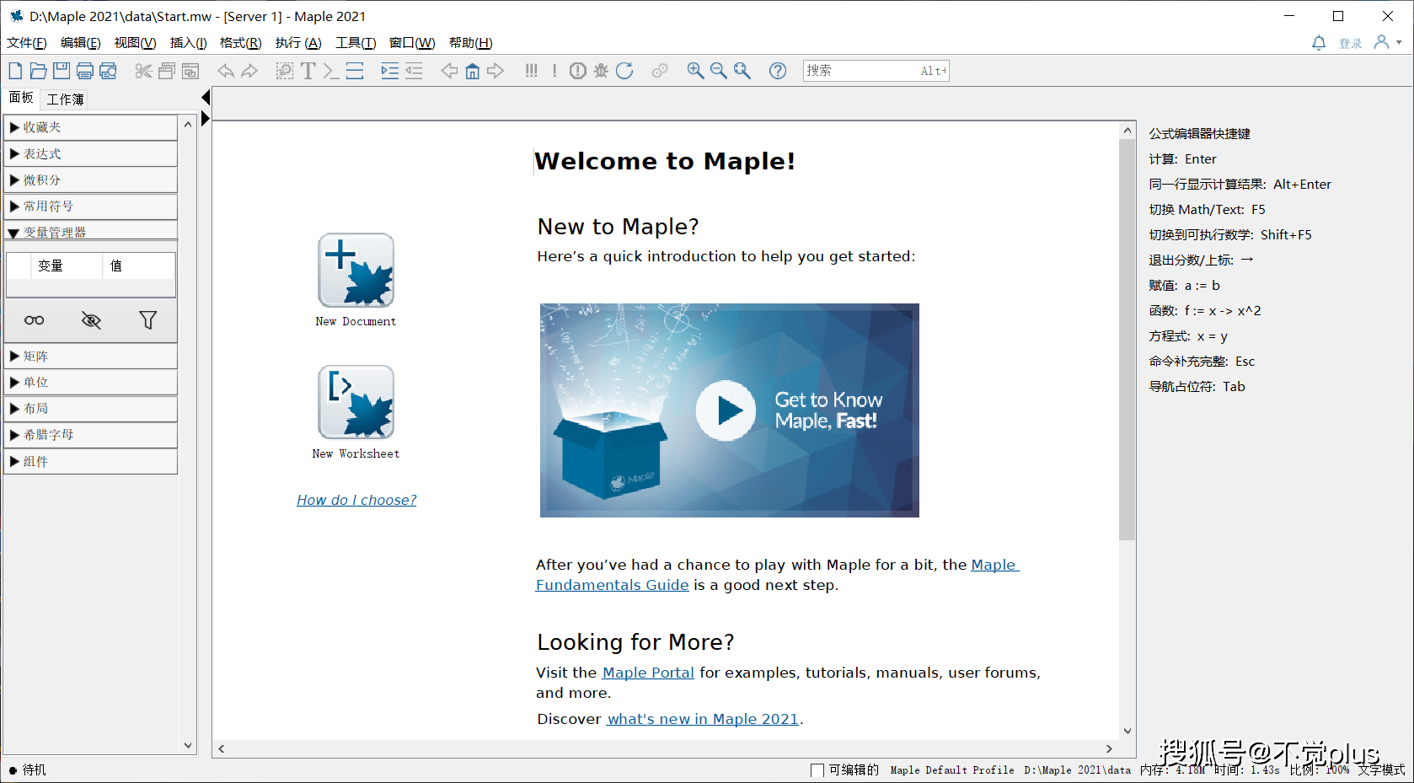Viewport: 1414px width, 783px height.
Task: Restart Maple server with circular arrow
Action: pyautogui.click(x=624, y=71)
